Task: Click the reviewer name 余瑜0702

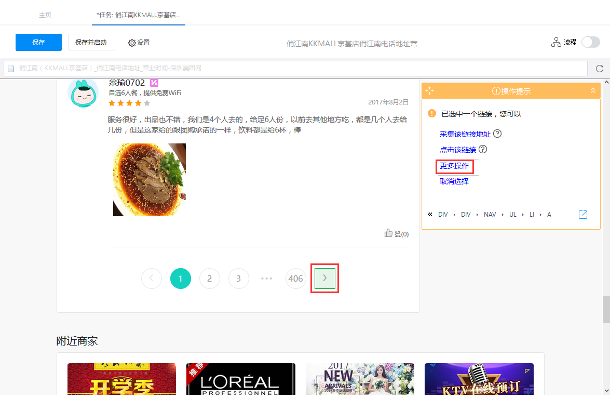Action: tap(127, 83)
